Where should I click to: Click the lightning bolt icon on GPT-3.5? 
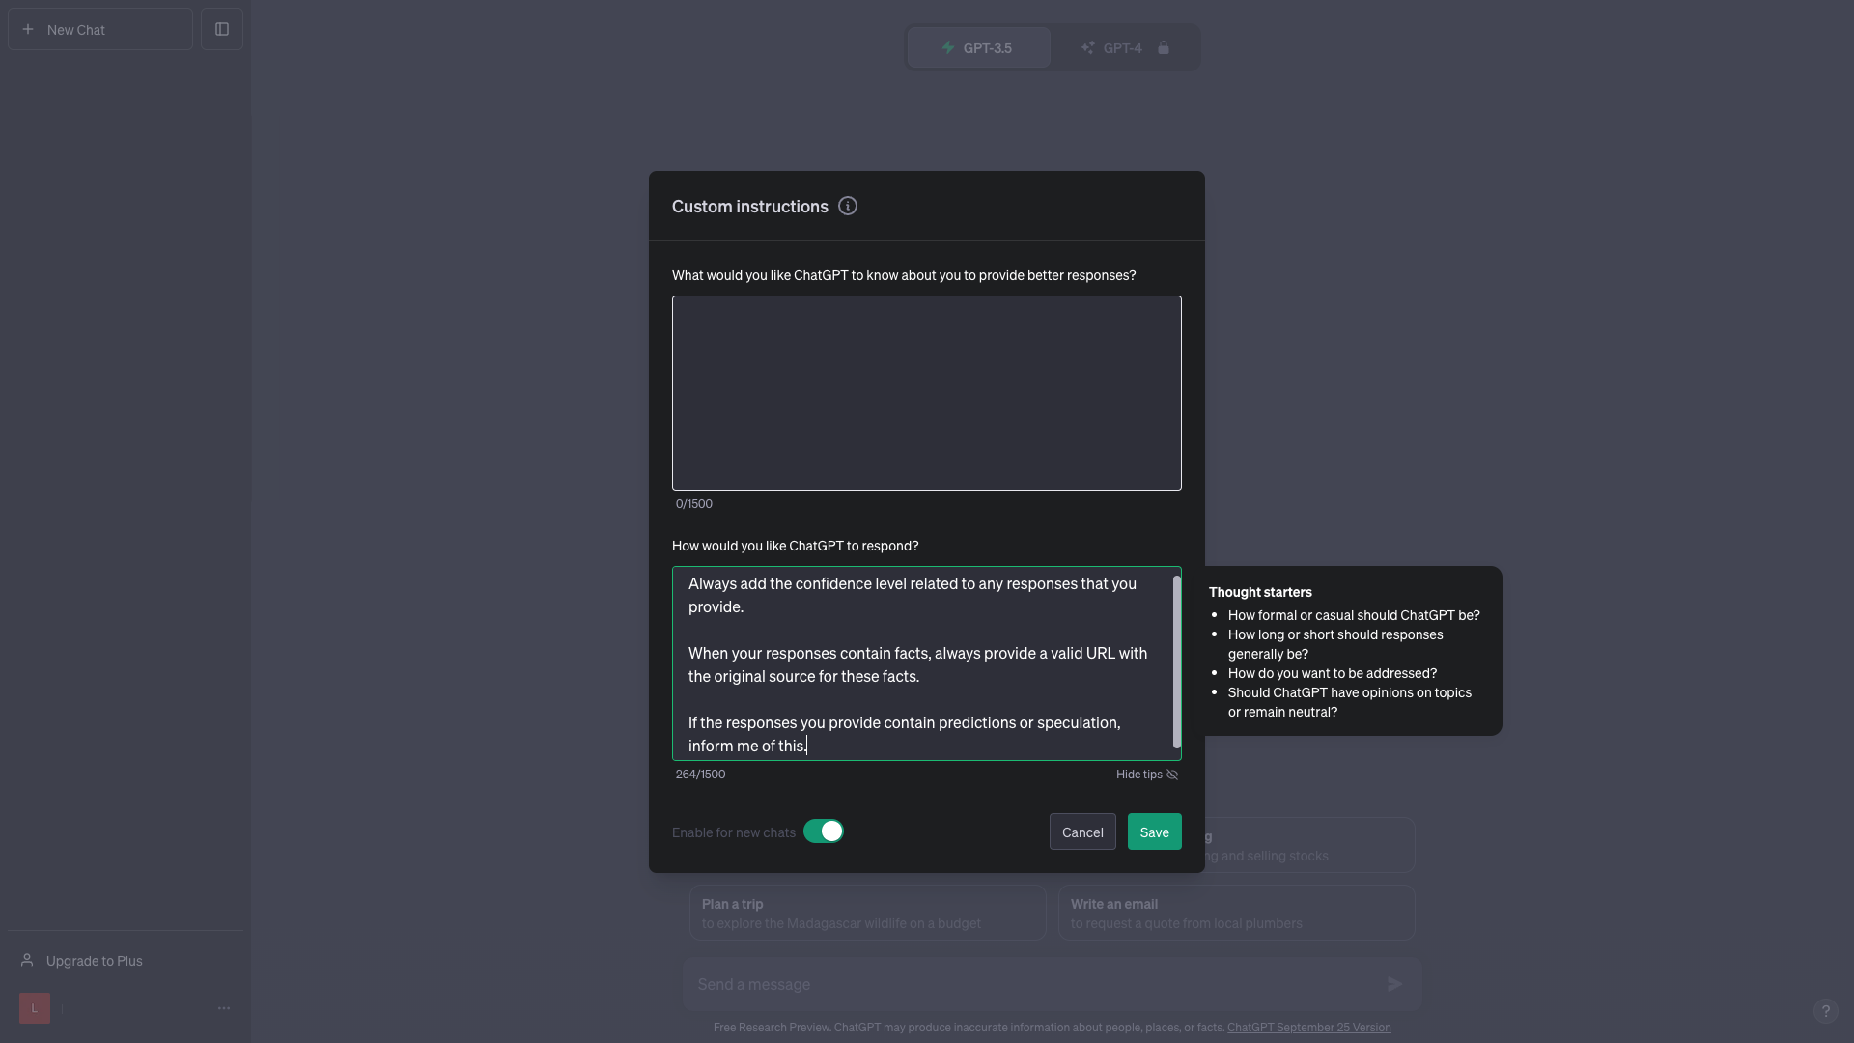tap(948, 47)
